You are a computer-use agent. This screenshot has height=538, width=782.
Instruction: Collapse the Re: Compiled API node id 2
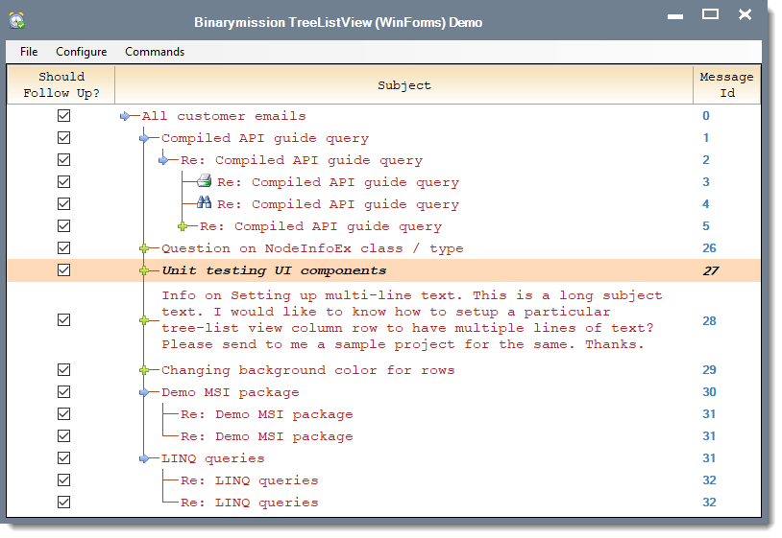coord(163,160)
